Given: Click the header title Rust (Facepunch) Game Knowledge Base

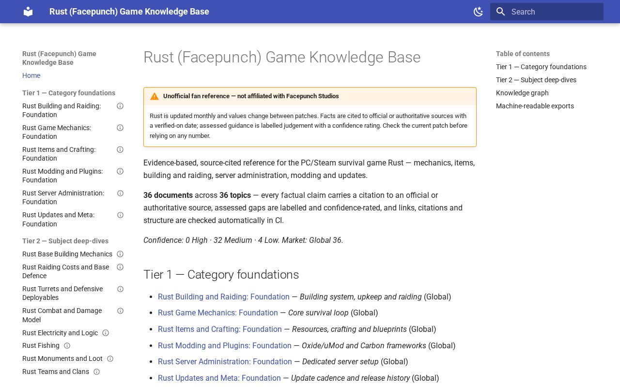Looking at the screenshot, I should [129, 12].
